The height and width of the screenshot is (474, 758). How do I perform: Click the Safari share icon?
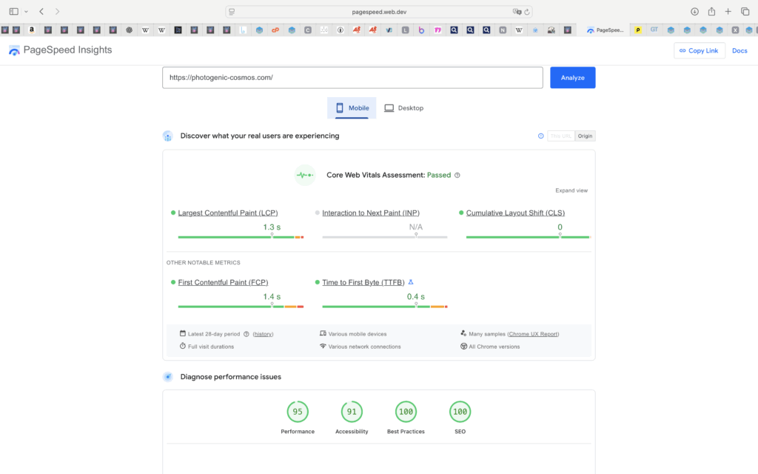click(x=711, y=11)
